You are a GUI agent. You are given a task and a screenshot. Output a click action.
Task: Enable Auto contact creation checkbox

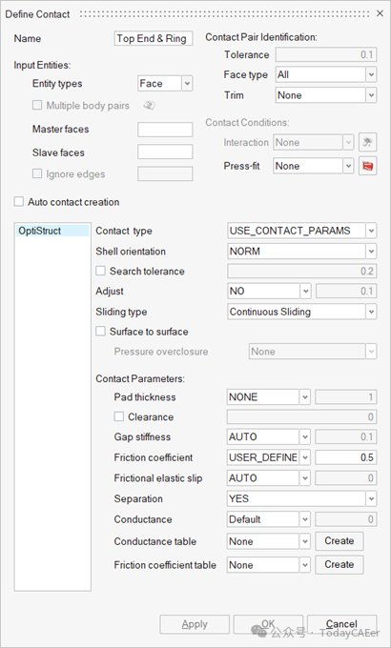point(19,202)
